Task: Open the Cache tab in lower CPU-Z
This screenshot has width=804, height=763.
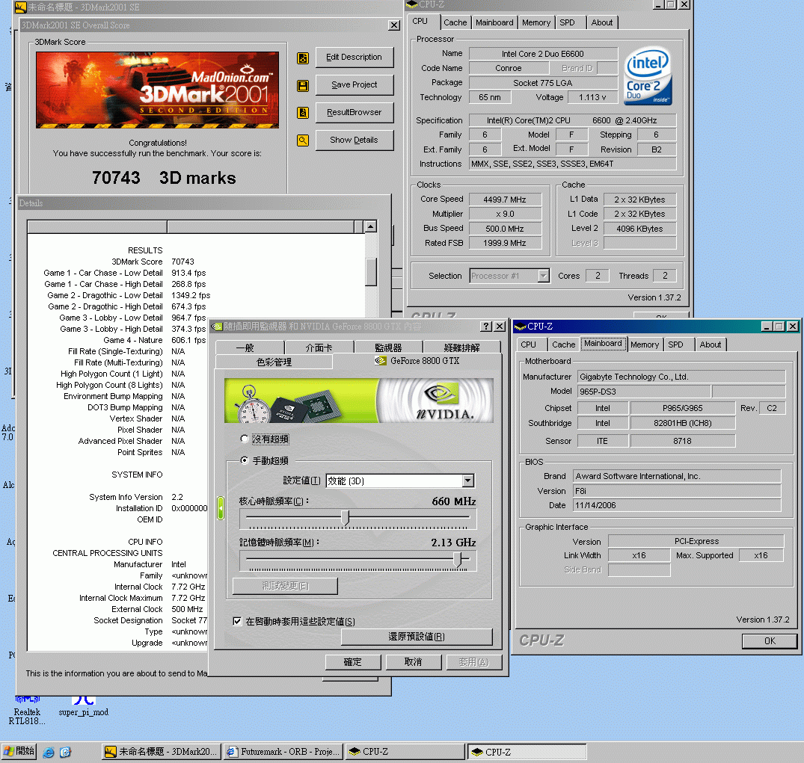Action: pos(563,345)
